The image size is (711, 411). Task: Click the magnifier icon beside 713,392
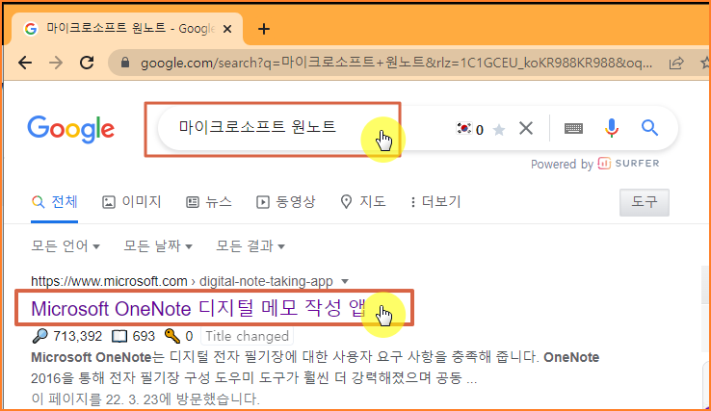[39, 336]
